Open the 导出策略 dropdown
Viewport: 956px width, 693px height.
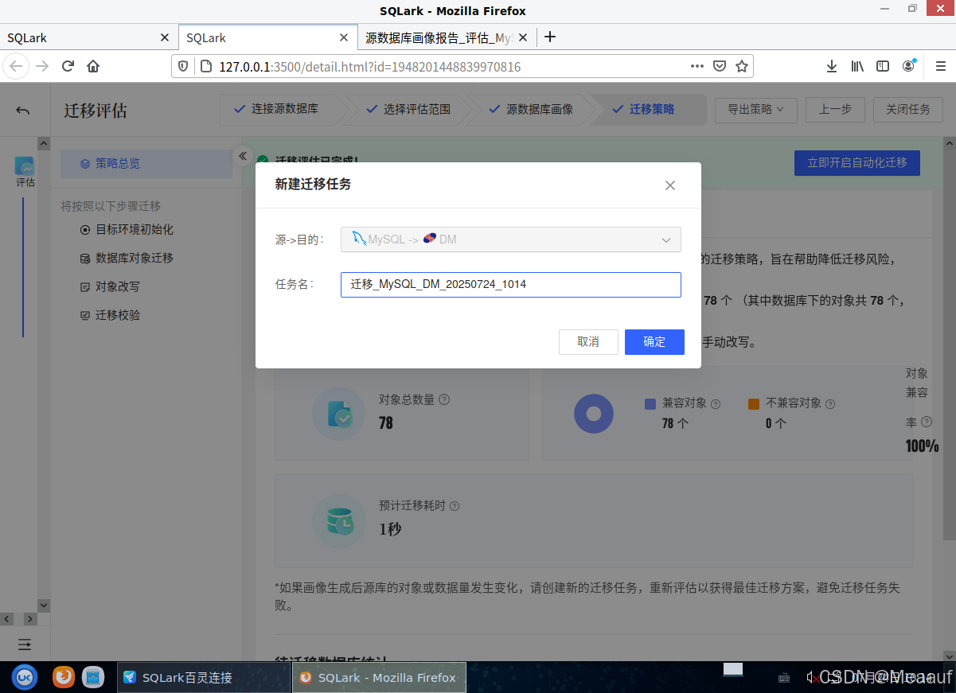pyautogui.click(x=755, y=110)
